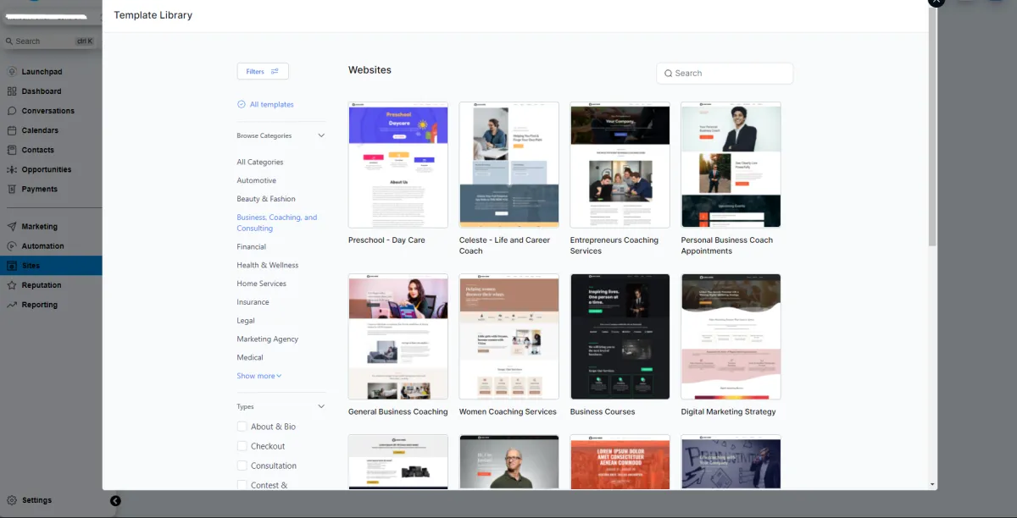Click the Filters button
This screenshot has width=1017, height=518.
tap(263, 72)
